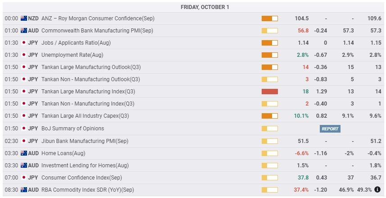Open RBA Commodity Index SDR (YoY)(Sep) event

click(x=88, y=189)
